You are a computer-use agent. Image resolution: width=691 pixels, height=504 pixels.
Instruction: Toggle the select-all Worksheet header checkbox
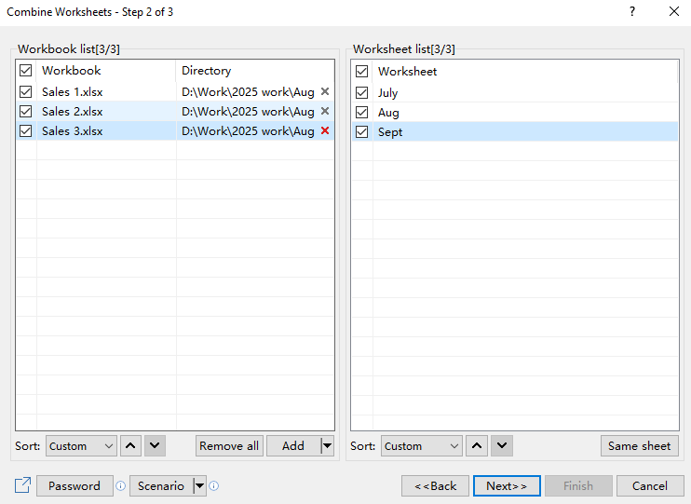(x=362, y=71)
